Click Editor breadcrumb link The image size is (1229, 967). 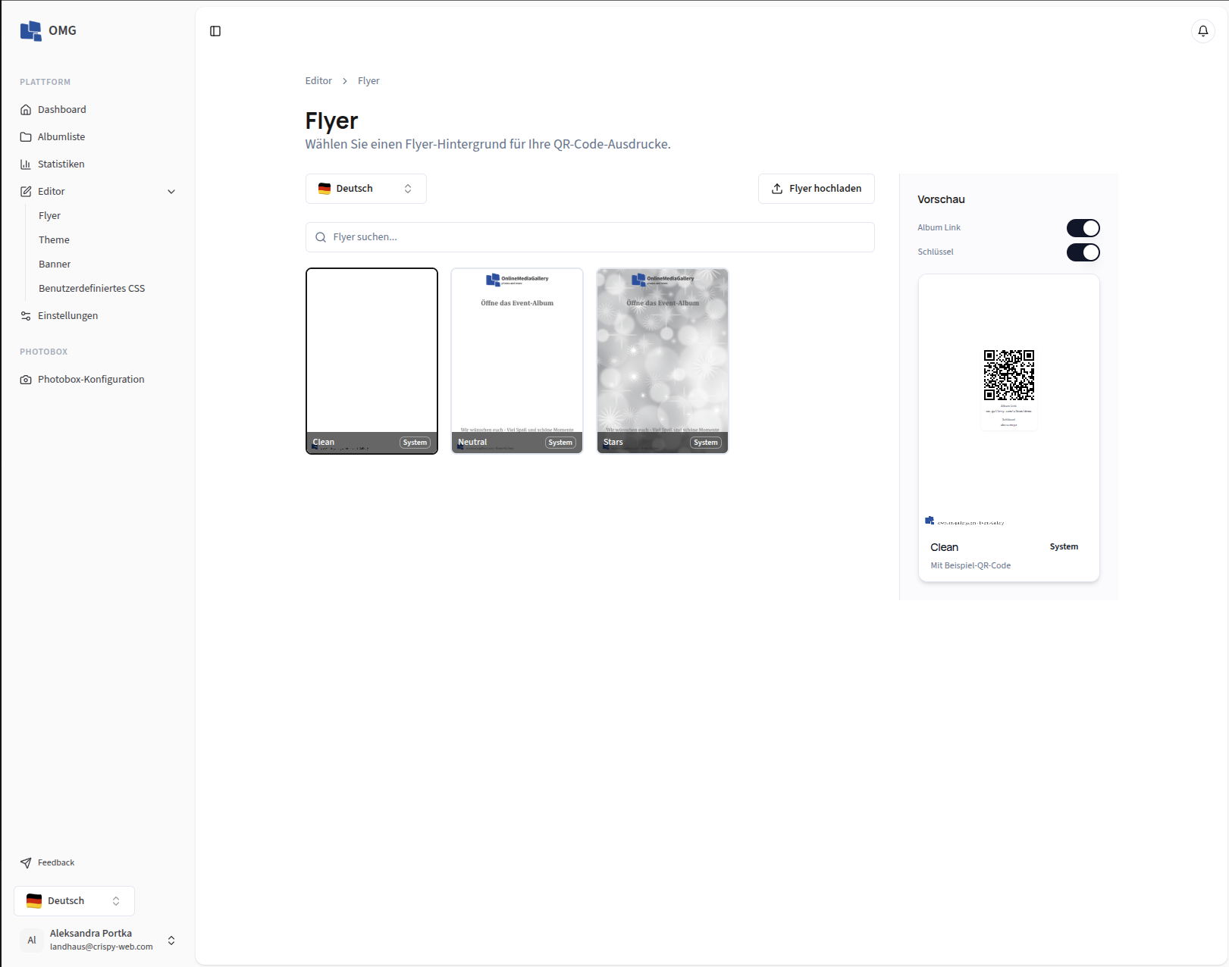(x=318, y=81)
